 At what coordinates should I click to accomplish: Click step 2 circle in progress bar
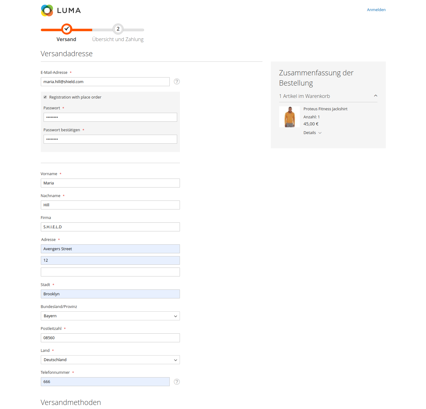pos(118,29)
